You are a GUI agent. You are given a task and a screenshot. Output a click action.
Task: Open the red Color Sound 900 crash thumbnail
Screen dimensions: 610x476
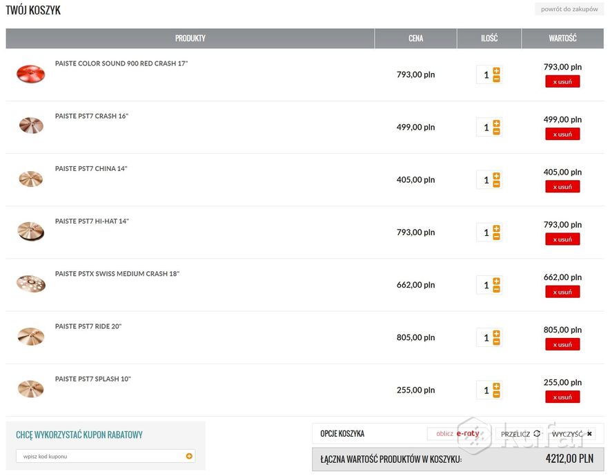pos(31,74)
